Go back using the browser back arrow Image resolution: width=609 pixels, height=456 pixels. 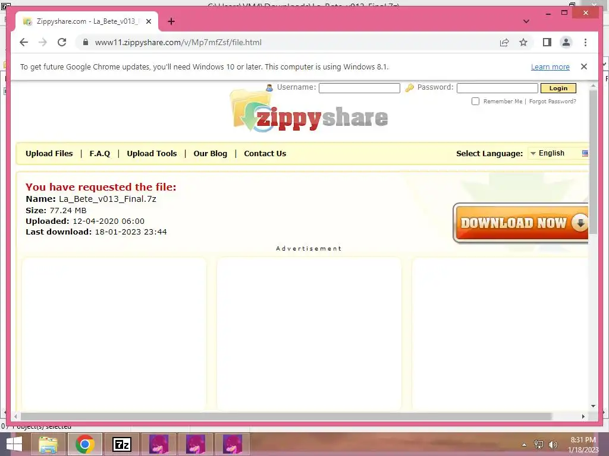pyautogui.click(x=24, y=42)
